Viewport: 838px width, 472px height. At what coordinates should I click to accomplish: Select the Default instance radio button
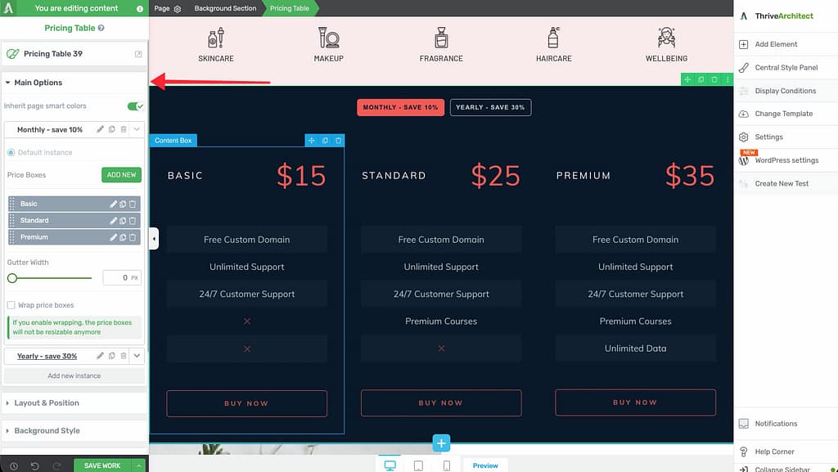pyautogui.click(x=11, y=152)
